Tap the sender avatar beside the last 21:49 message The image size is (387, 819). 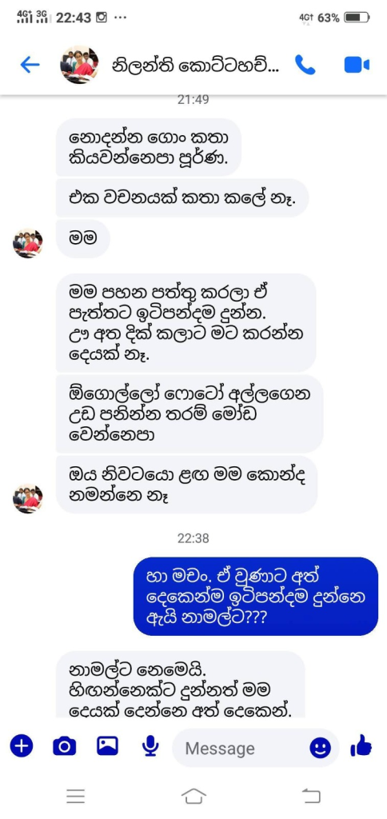(x=28, y=498)
